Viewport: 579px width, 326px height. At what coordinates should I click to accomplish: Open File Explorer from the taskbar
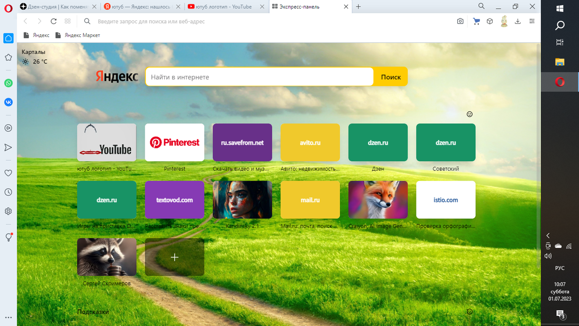(x=560, y=61)
